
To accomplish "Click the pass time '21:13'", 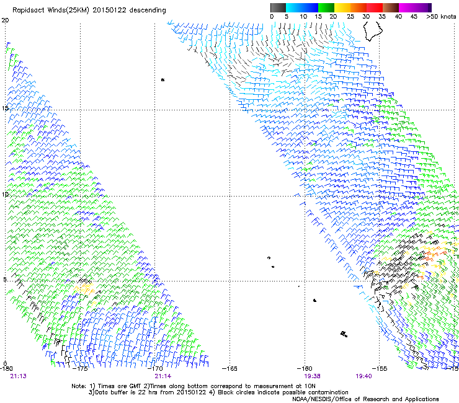I will [x=18, y=376].
